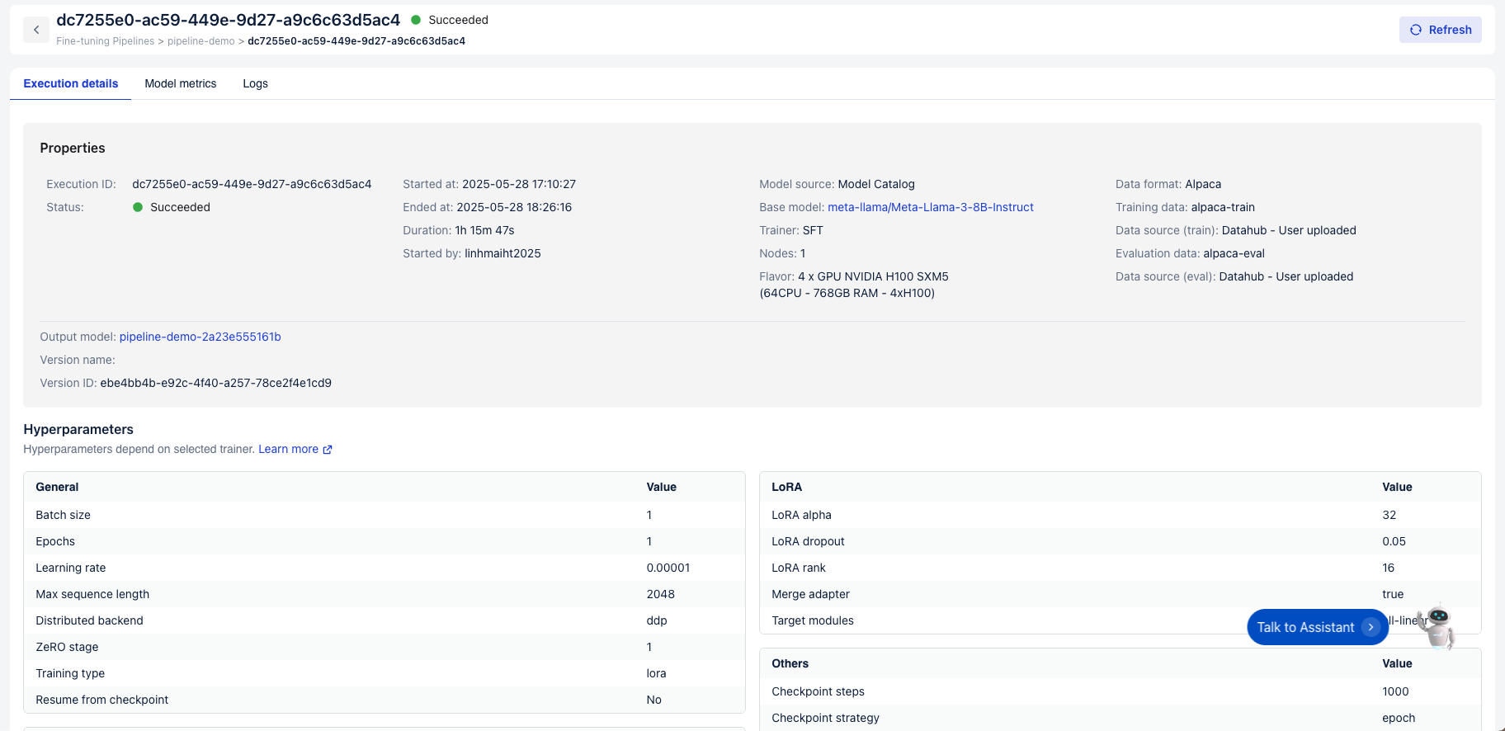Open output model pipeline-demo-2a23e555161b
The height and width of the screenshot is (731, 1505).
tap(200, 337)
